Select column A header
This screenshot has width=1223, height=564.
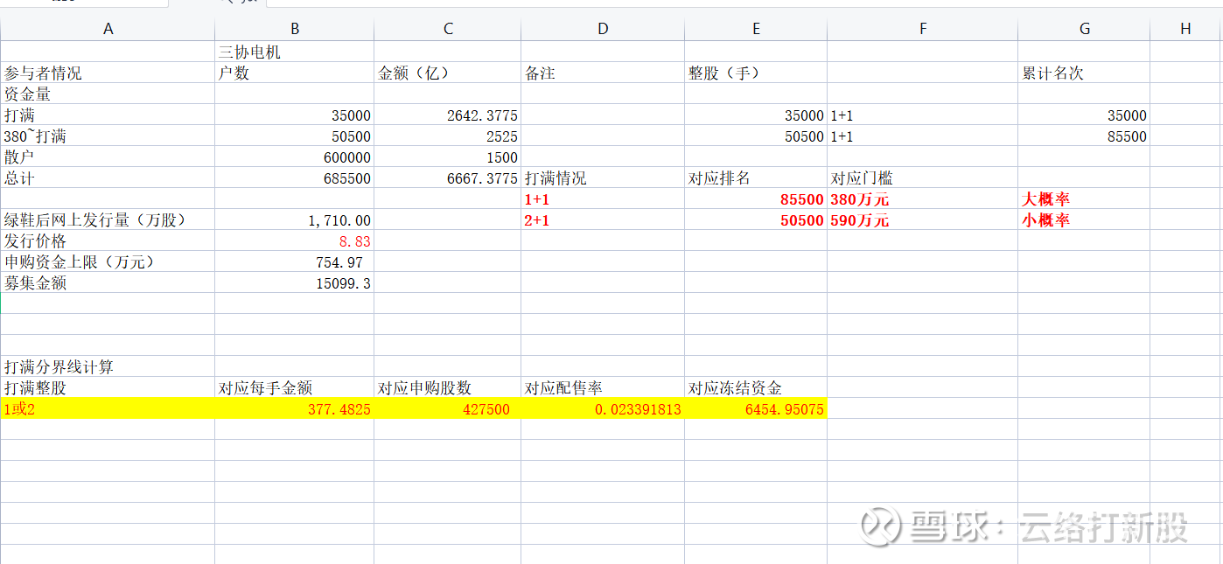coord(108,29)
